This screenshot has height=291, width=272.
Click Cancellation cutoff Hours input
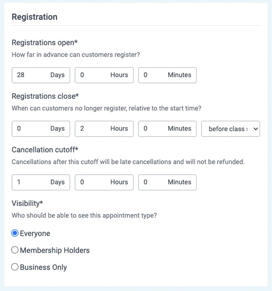point(104,182)
